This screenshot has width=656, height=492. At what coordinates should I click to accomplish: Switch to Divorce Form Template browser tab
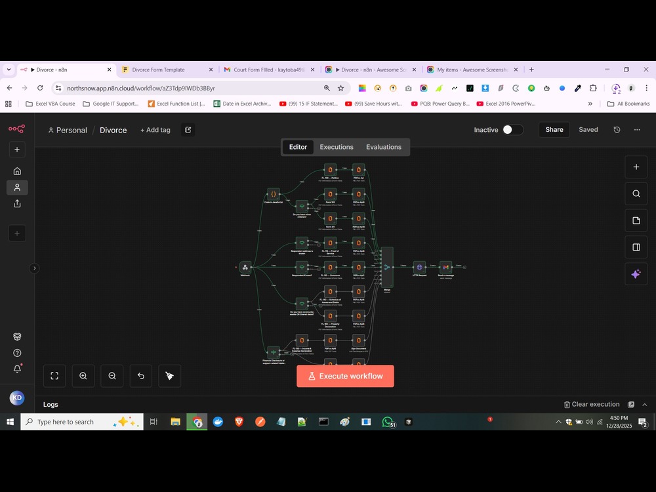click(167, 70)
